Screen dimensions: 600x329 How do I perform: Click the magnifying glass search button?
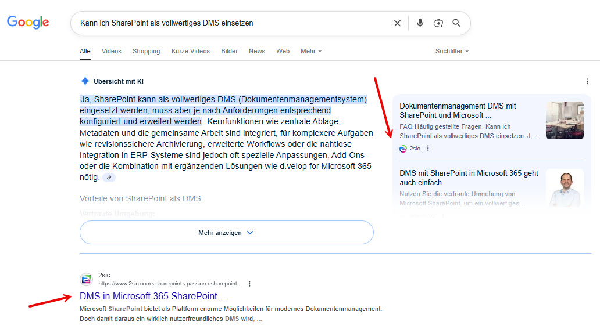tap(456, 23)
